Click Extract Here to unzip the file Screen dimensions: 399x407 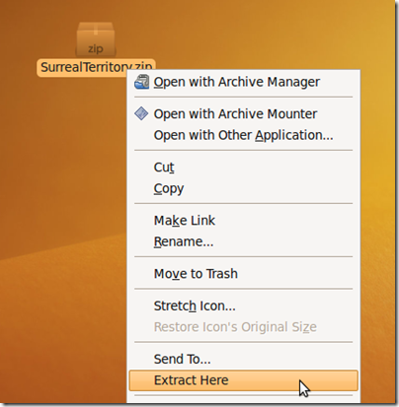coord(244,380)
